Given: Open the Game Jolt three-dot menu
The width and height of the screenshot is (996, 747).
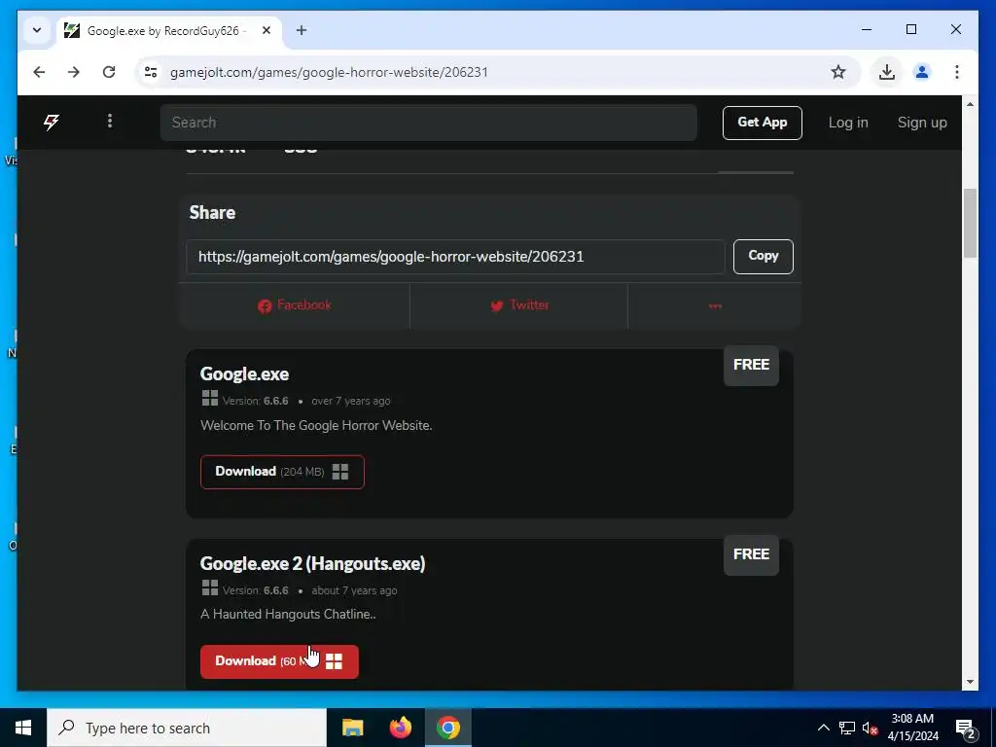Looking at the screenshot, I should [x=110, y=121].
